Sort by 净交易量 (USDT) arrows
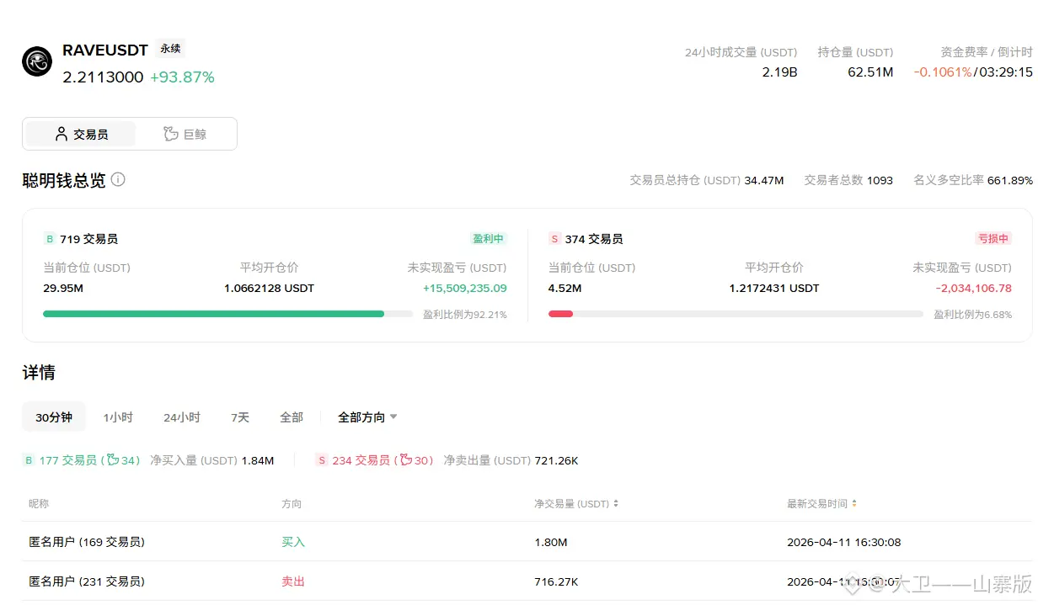The height and width of the screenshot is (605, 1038). [616, 504]
